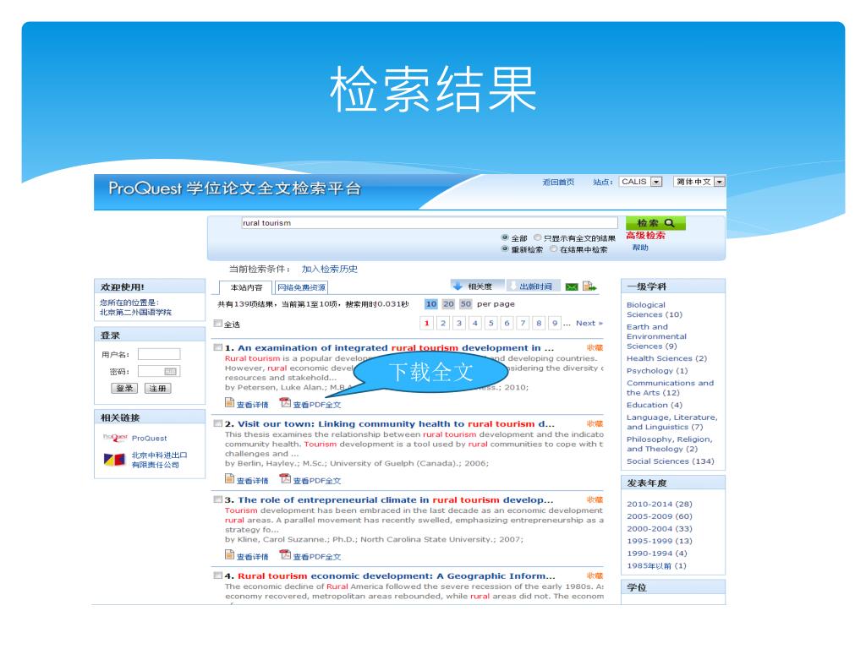This screenshot has width=866, height=649.
Task: Show 20 results per page
Action: pos(448,303)
